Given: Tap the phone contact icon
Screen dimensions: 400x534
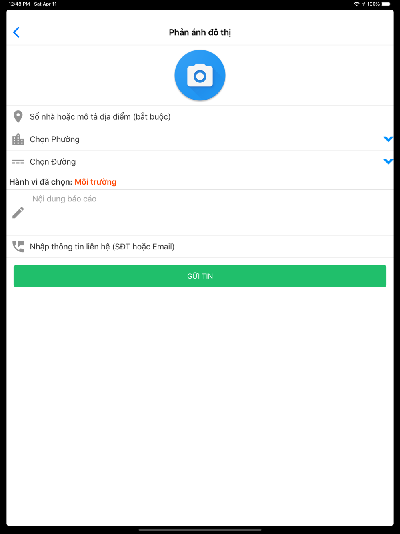Looking at the screenshot, I should 18,247.
